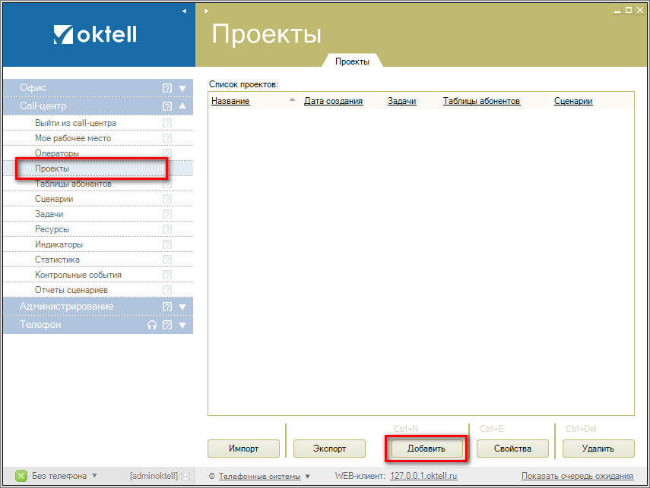Open help for the Офис section
Viewport: 650px width, 488px height.
[167, 88]
